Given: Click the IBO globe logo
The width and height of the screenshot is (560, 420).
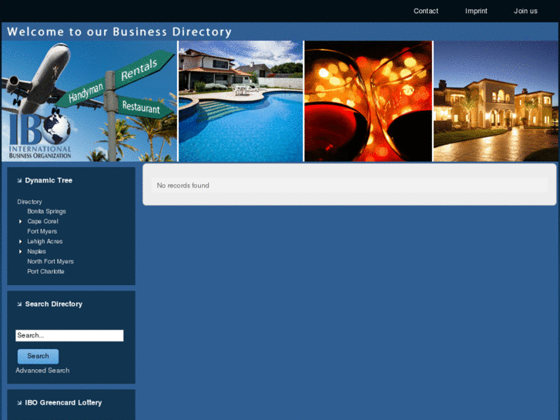Looking at the screenshot, I should tap(40, 136).
